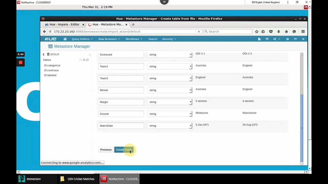Image resolution: width=328 pixels, height=184 pixels.
Task: Open Hue help question mark icon
Action: click(288, 39)
